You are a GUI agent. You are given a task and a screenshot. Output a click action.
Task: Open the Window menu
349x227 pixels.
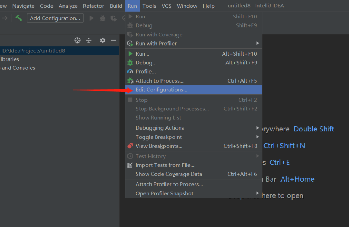coord(187,6)
